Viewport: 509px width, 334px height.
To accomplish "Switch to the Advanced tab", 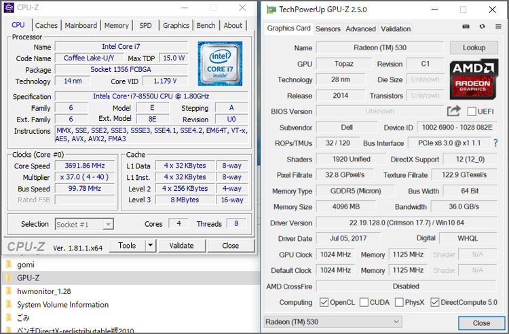I will [x=360, y=29].
